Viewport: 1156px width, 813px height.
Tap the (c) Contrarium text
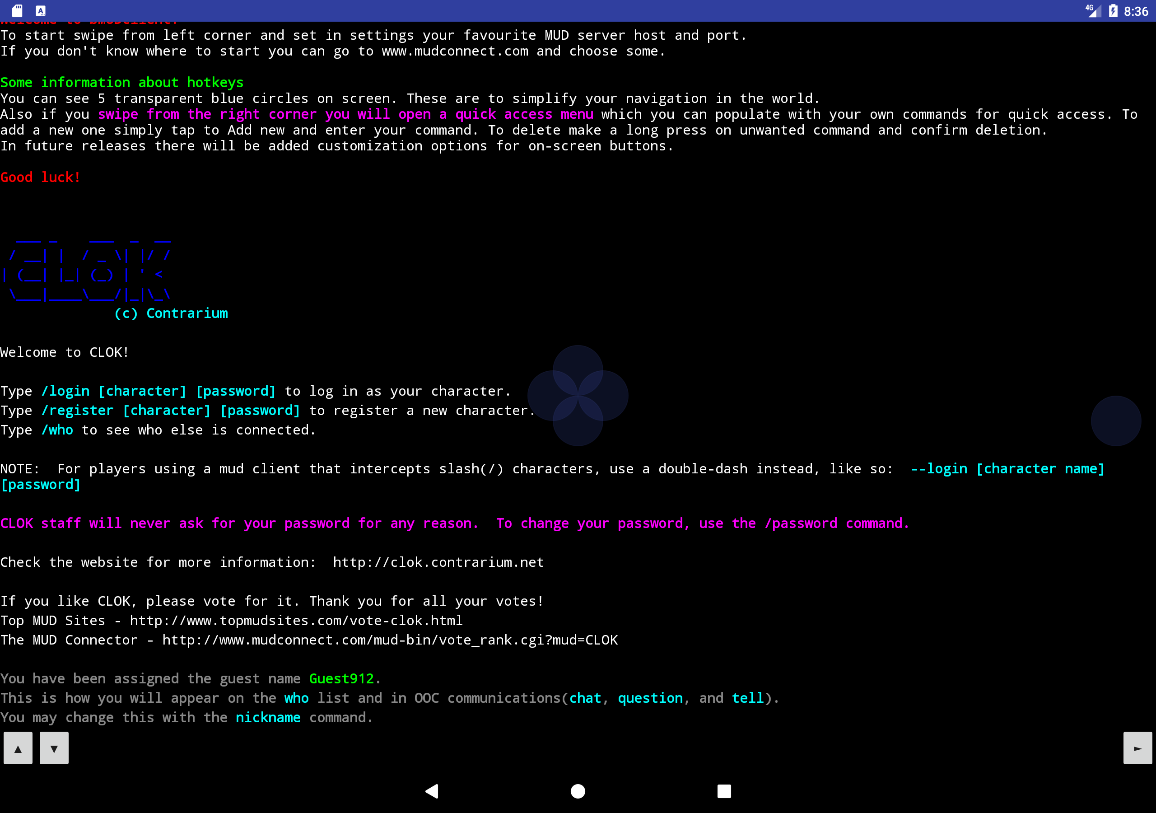point(171,313)
